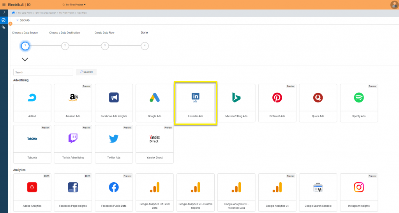Choose Facebook Ads Insights connector
This screenshot has height=213, width=399.
[114, 103]
